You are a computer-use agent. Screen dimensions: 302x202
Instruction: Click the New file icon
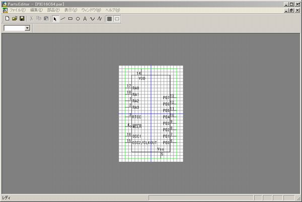tap(7, 19)
